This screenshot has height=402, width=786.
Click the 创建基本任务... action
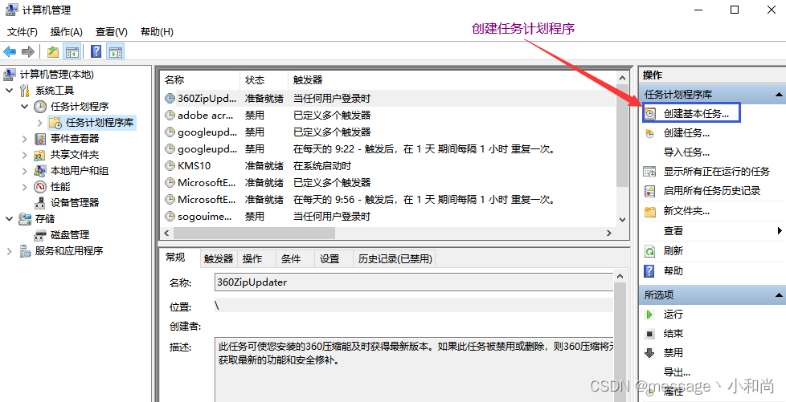(696, 114)
